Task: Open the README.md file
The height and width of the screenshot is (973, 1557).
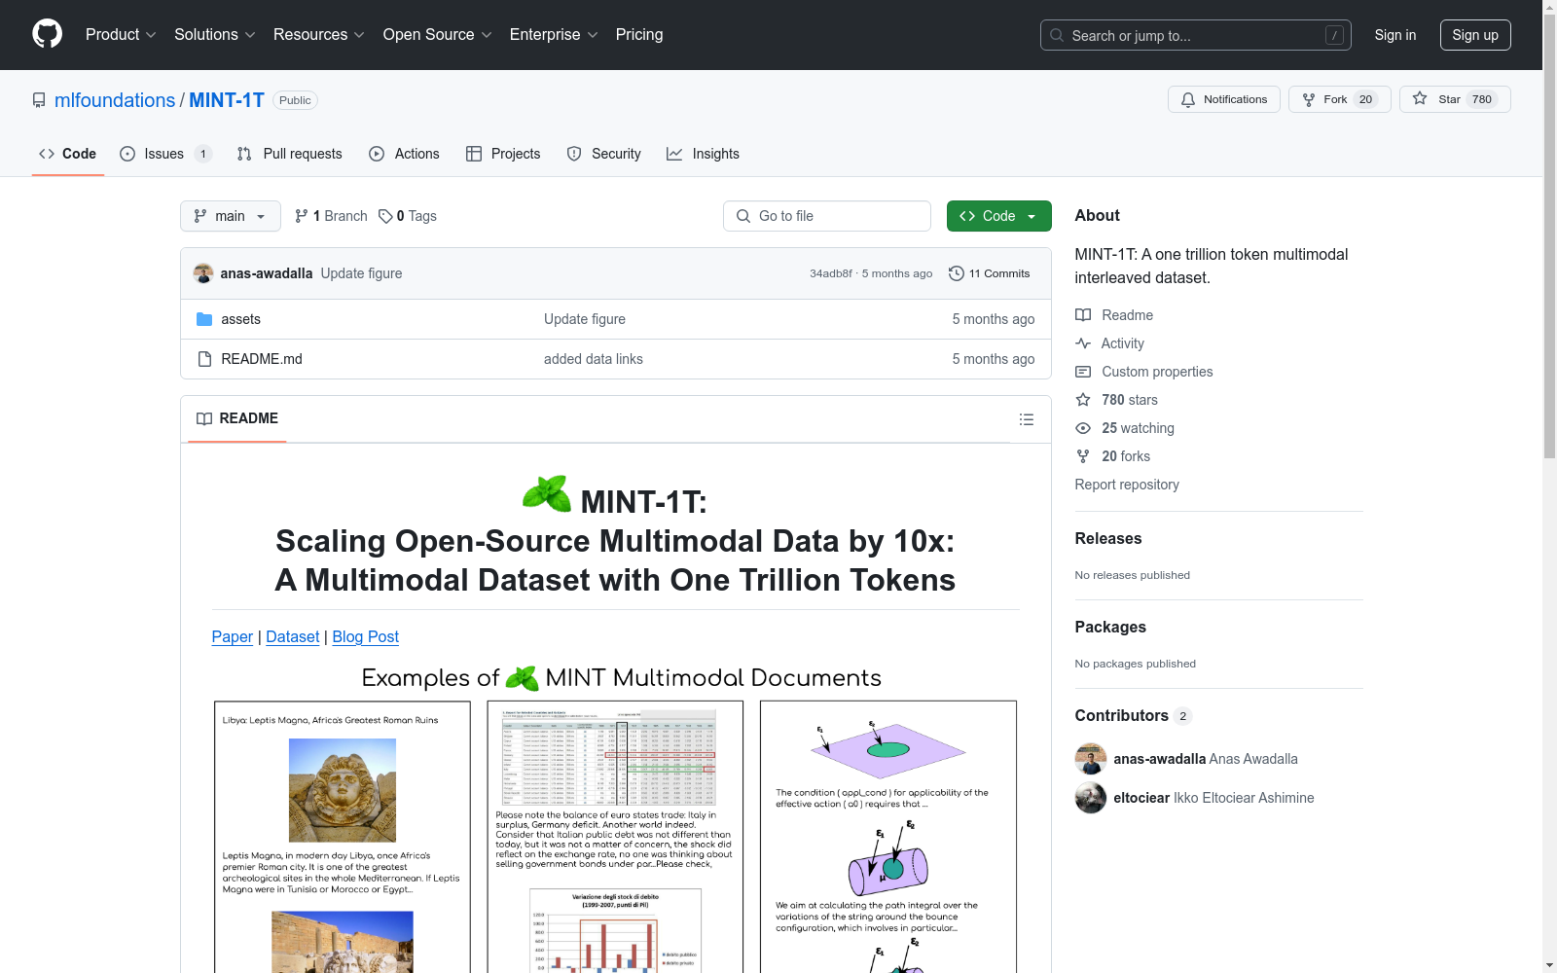Action: click(x=262, y=359)
